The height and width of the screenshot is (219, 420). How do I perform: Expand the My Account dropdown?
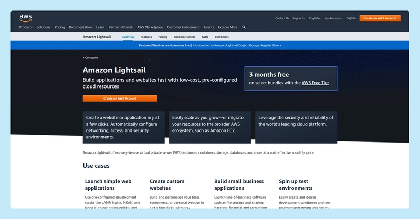click(333, 18)
